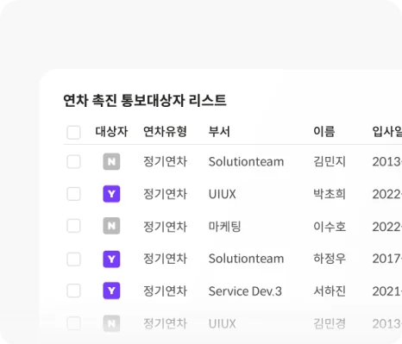Click the 마케팅 department cell

(224, 227)
